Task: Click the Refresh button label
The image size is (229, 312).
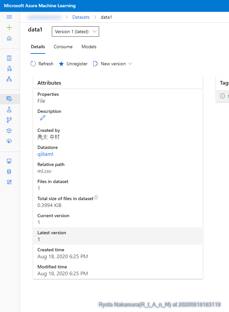Action: [46, 64]
